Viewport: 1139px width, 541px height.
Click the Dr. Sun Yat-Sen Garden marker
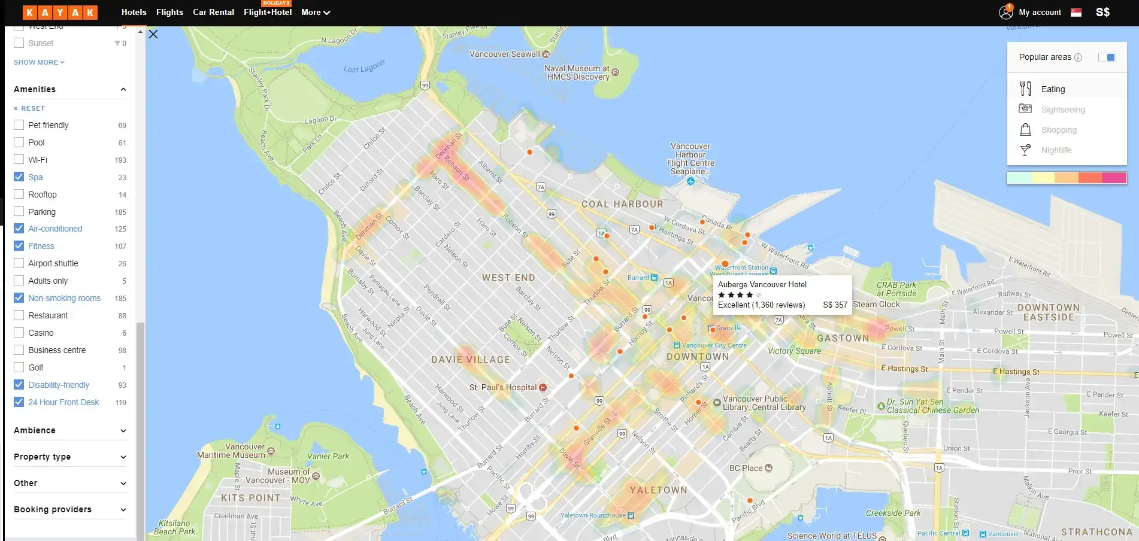click(881, 406)
